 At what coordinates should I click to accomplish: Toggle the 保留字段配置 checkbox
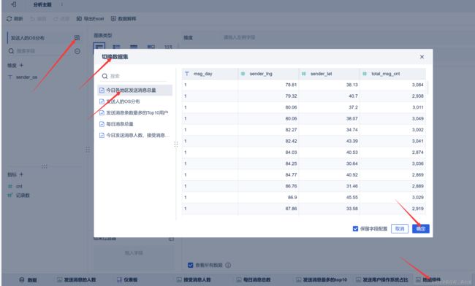tap(355, 228)
